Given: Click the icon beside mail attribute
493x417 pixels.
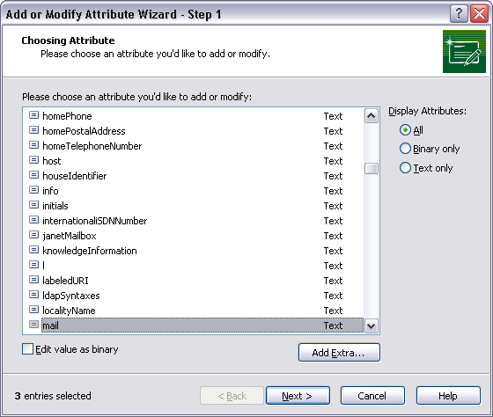Looking at the screenshot, I should tap(33, 325).
